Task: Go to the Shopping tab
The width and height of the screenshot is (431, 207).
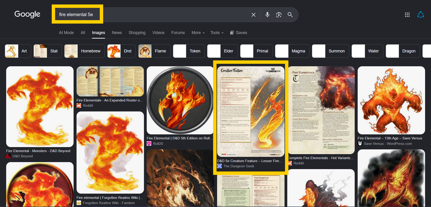Action: coord(137,32)
